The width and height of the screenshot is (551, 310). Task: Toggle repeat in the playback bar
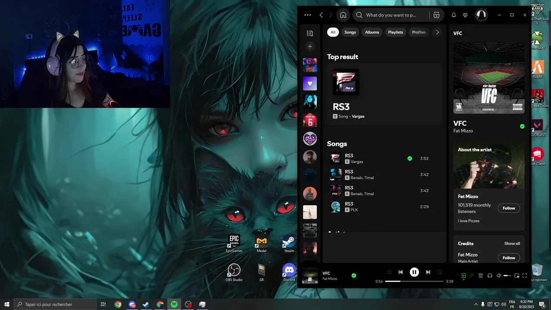(440, 272)
